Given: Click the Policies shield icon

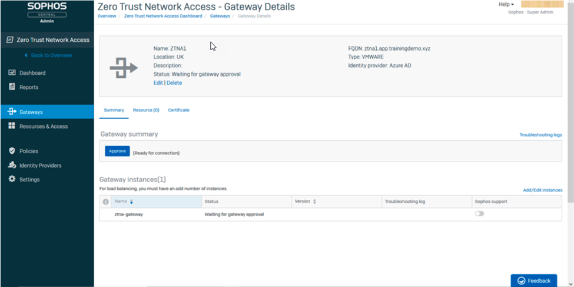Looking at the screenshot, I should [x=12, y=151].
